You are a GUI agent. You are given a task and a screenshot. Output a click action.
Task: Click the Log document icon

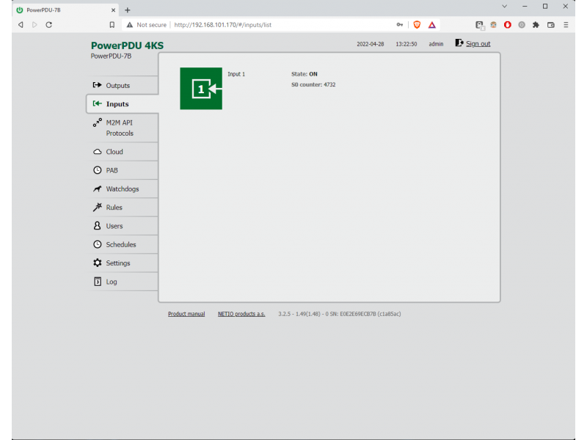[98, 282]
